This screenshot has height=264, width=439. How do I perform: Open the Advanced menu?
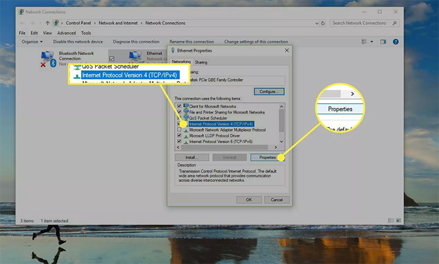[x=66, y=33]
